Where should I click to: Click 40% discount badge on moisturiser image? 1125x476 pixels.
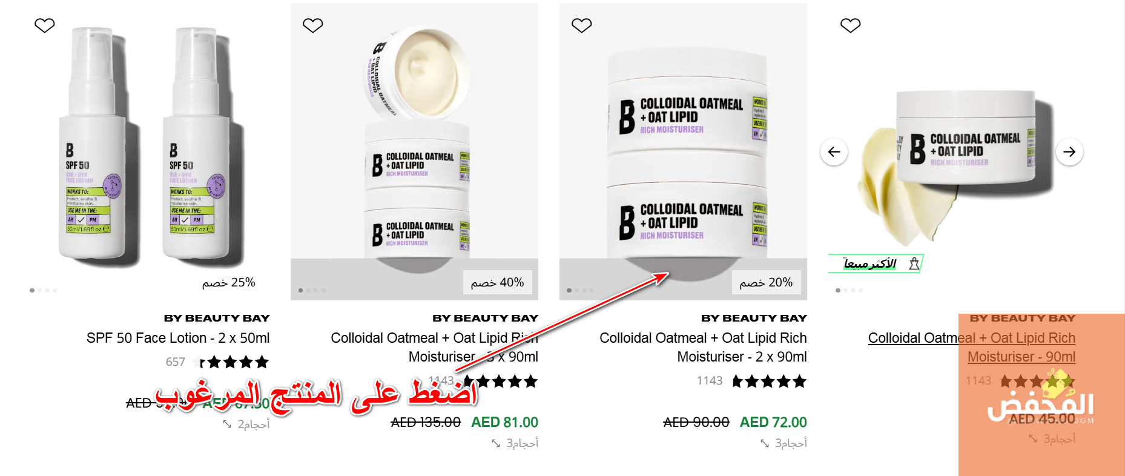tap(498, 282)
